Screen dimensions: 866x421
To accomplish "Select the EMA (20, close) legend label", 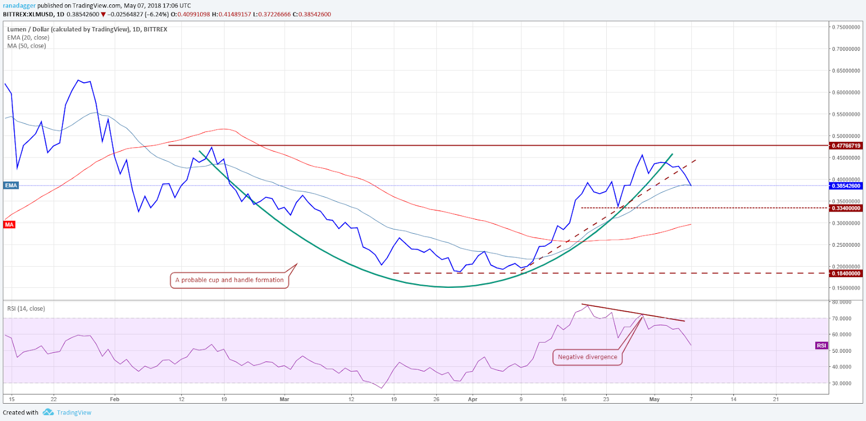I will click(x=28, y=37).
